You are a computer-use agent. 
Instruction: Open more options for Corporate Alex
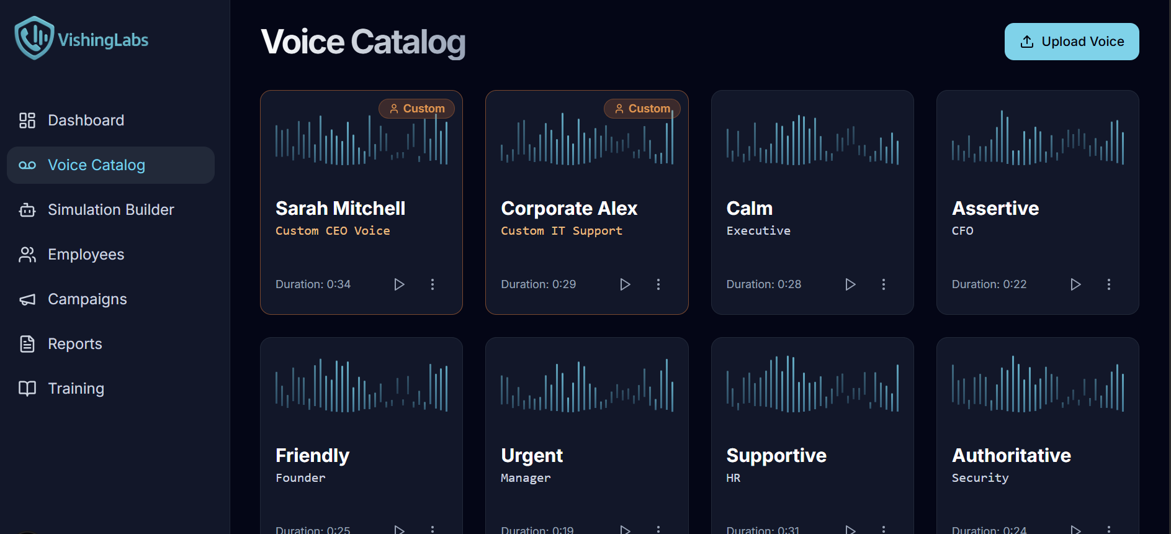click(x=658, y=284)
